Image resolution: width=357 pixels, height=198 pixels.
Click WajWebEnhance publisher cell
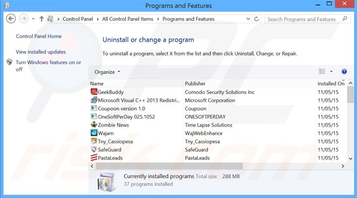tap(203, 133)
